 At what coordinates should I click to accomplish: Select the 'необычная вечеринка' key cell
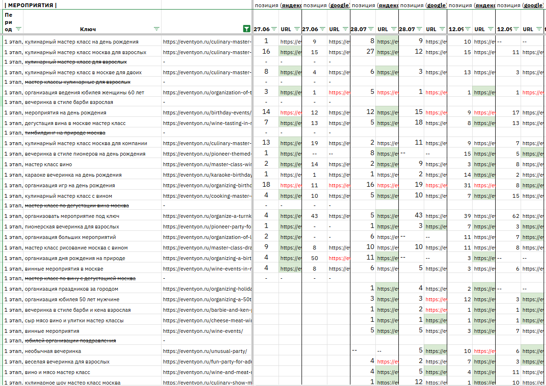pyautogui.click(x=53, y=351)
